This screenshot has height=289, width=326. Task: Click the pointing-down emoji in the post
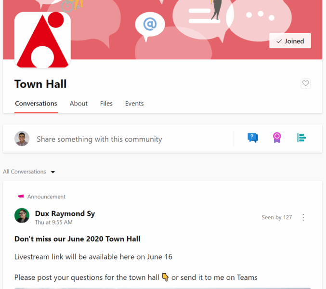165,277
